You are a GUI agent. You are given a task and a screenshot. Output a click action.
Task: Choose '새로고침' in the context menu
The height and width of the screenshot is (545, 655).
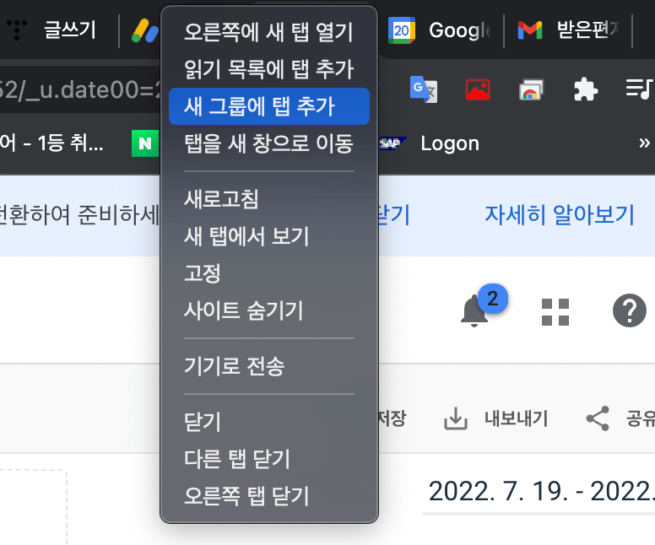[269, 199]
